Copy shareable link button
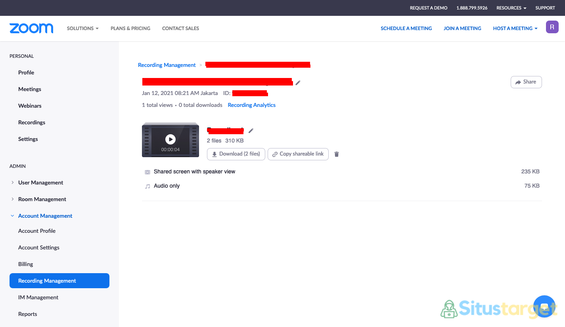This screenshot has height=327, width=565. tap(298, 154)
